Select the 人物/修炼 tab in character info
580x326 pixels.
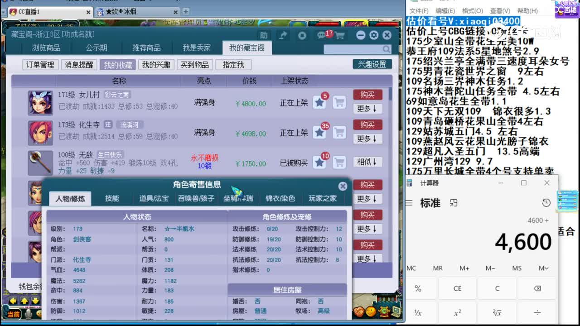point(70,198)
